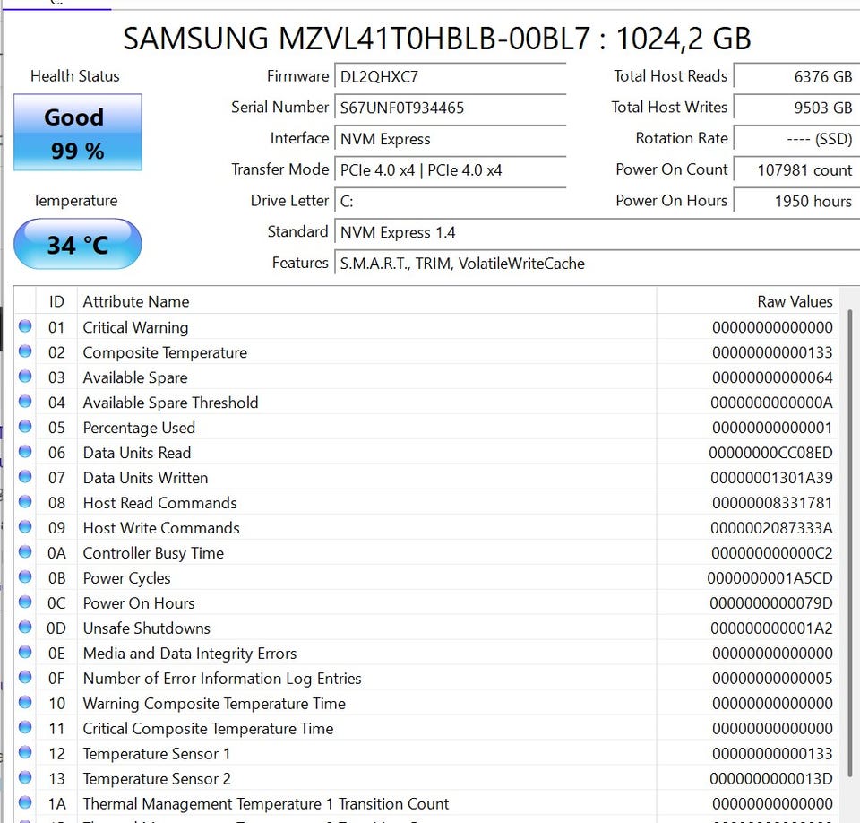Screen dimensions: 860x823
Task: Click the status dot for Temperature Sensor 1
Action: coord(25,752)
